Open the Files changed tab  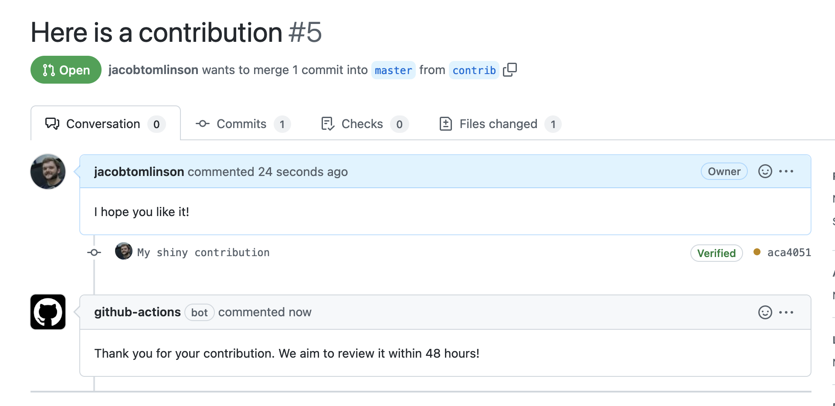tap(498, 124)
